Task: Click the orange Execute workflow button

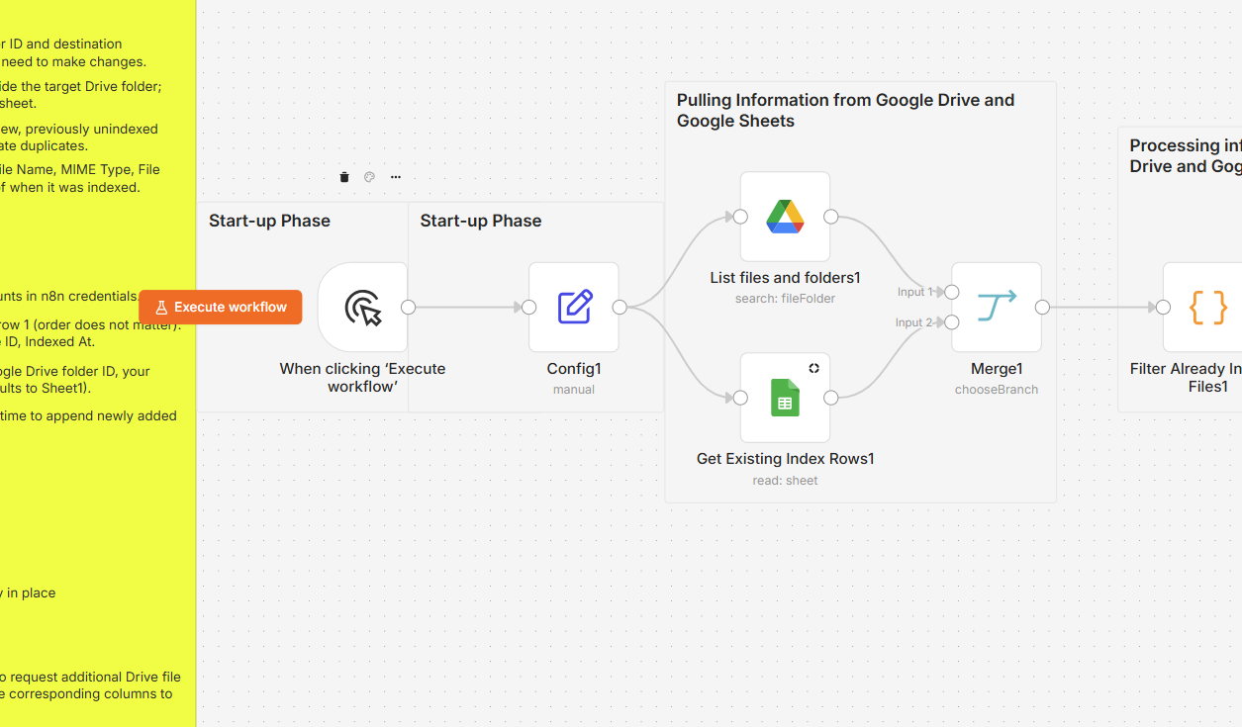Action: tap(221, 308)
